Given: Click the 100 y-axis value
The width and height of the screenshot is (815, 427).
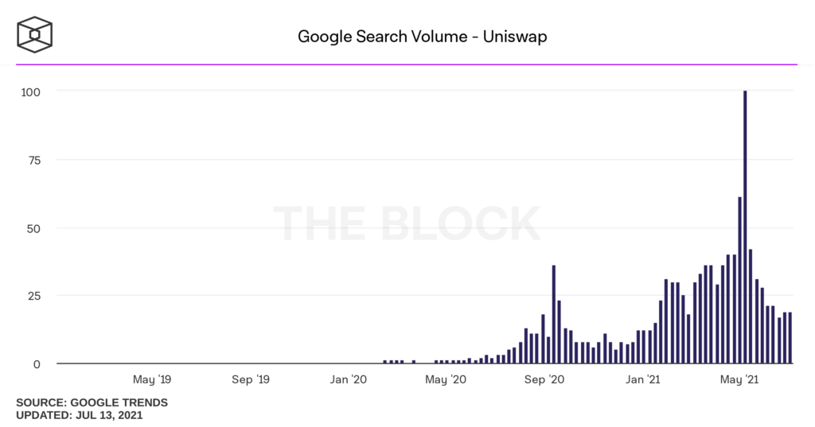Looking at the screenshot, I should click(x=31, y=91).
